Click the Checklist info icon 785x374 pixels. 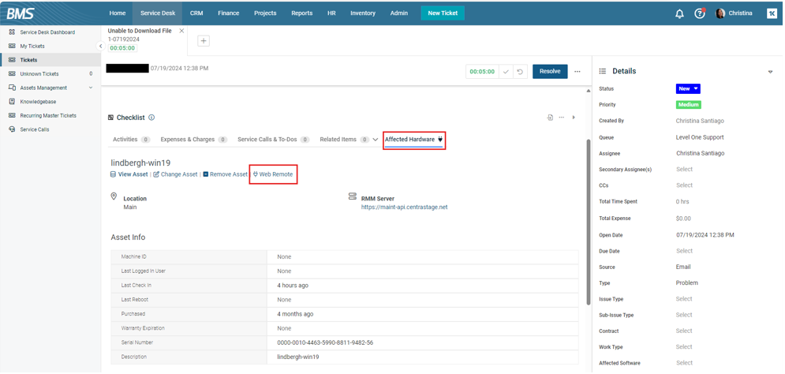(151, 118)
